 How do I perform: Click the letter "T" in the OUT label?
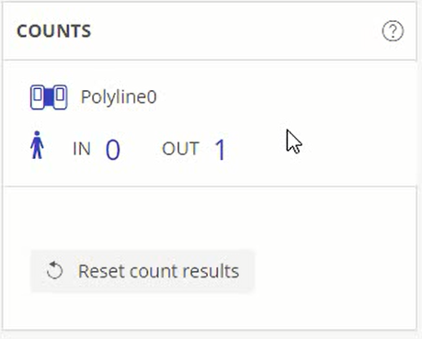[194, 149]
